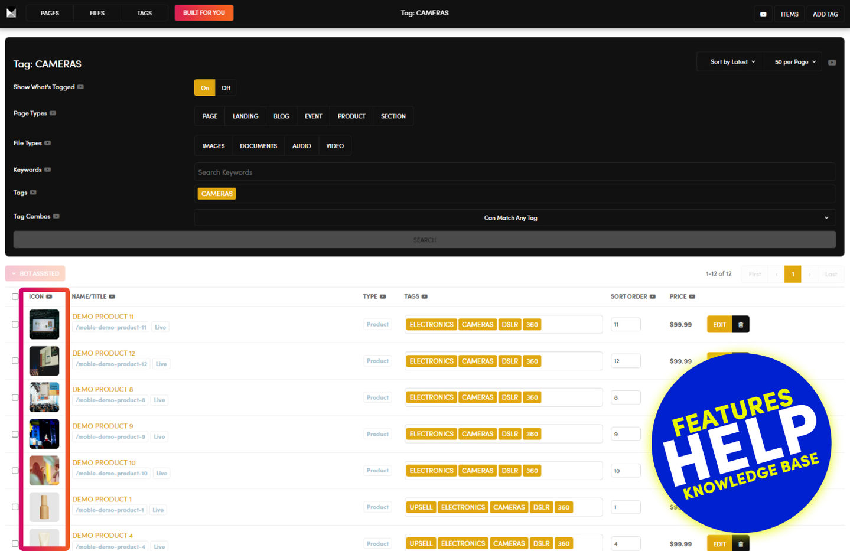Go to the PAGES menu tab

pos(50,13)
